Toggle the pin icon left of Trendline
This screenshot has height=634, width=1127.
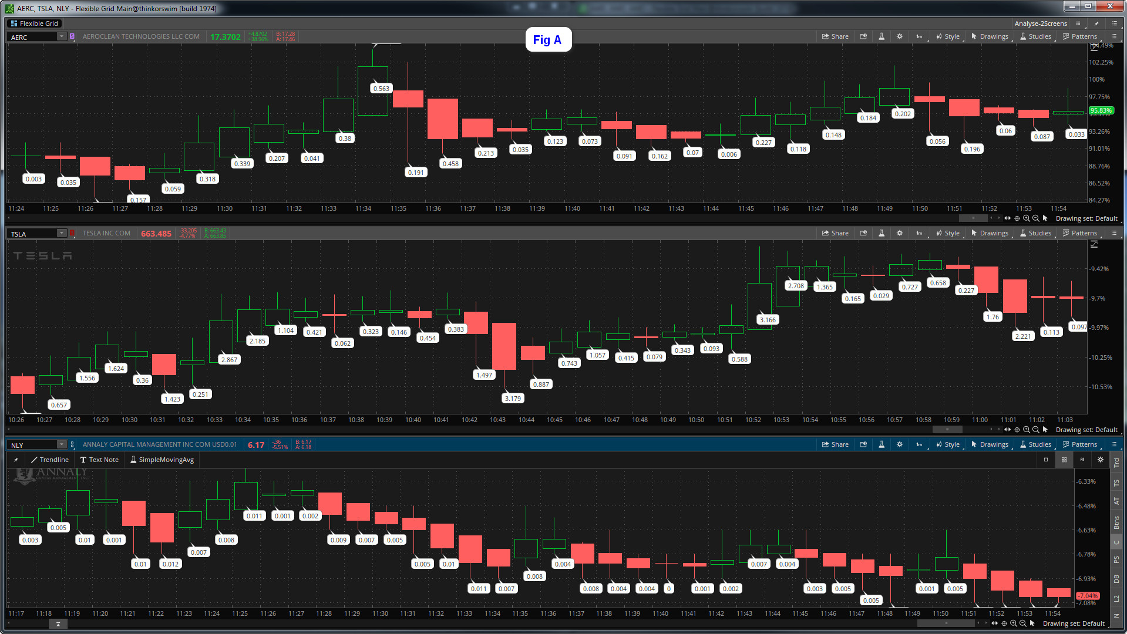click(16, 460)
